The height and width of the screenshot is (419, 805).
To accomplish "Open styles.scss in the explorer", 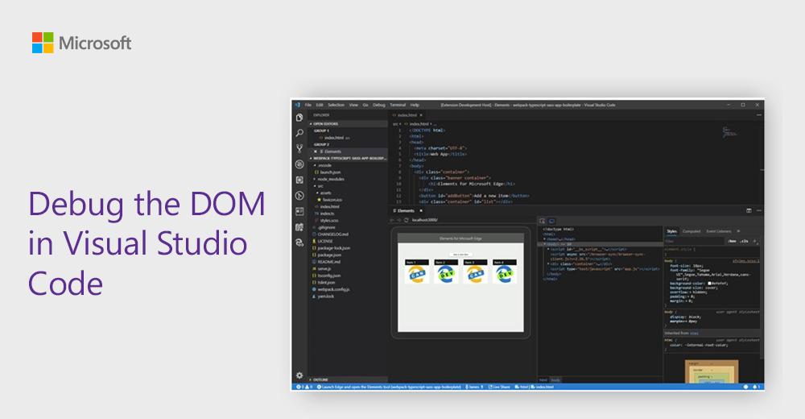I will (x=328, y=220).
